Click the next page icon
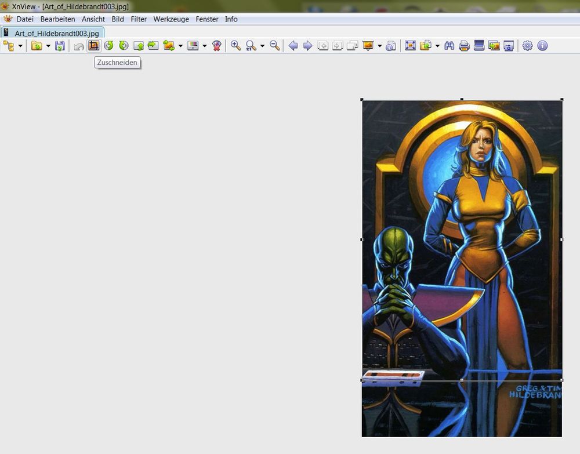The image size is (580, 454). click(338, 46)
